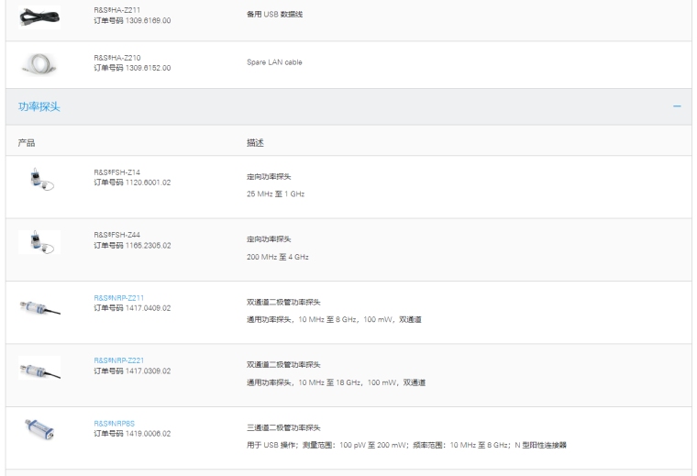Click the R&S®FSH-Z14 product name
The height and width of the screenshot is (476, 697).
pyautogui.click(x=117, y=172)
